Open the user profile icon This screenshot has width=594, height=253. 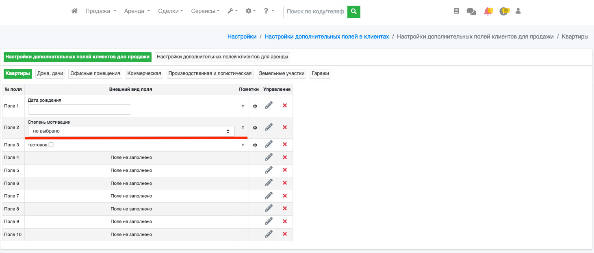pyautogui.click(x=518, y=11)
